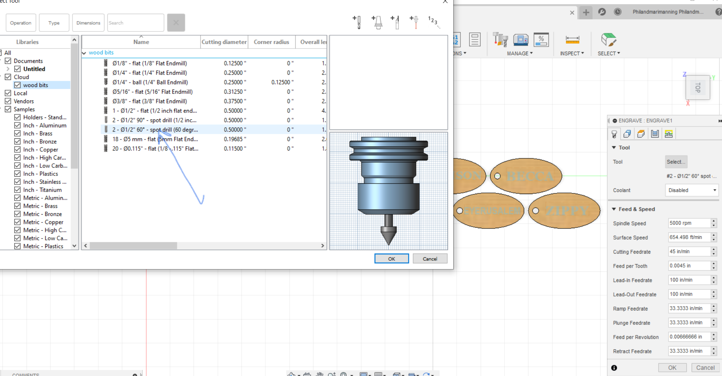This screenshot has height=376, width=722.
Task: Collapse the Feed & Speed section
Action: point(615,209)
